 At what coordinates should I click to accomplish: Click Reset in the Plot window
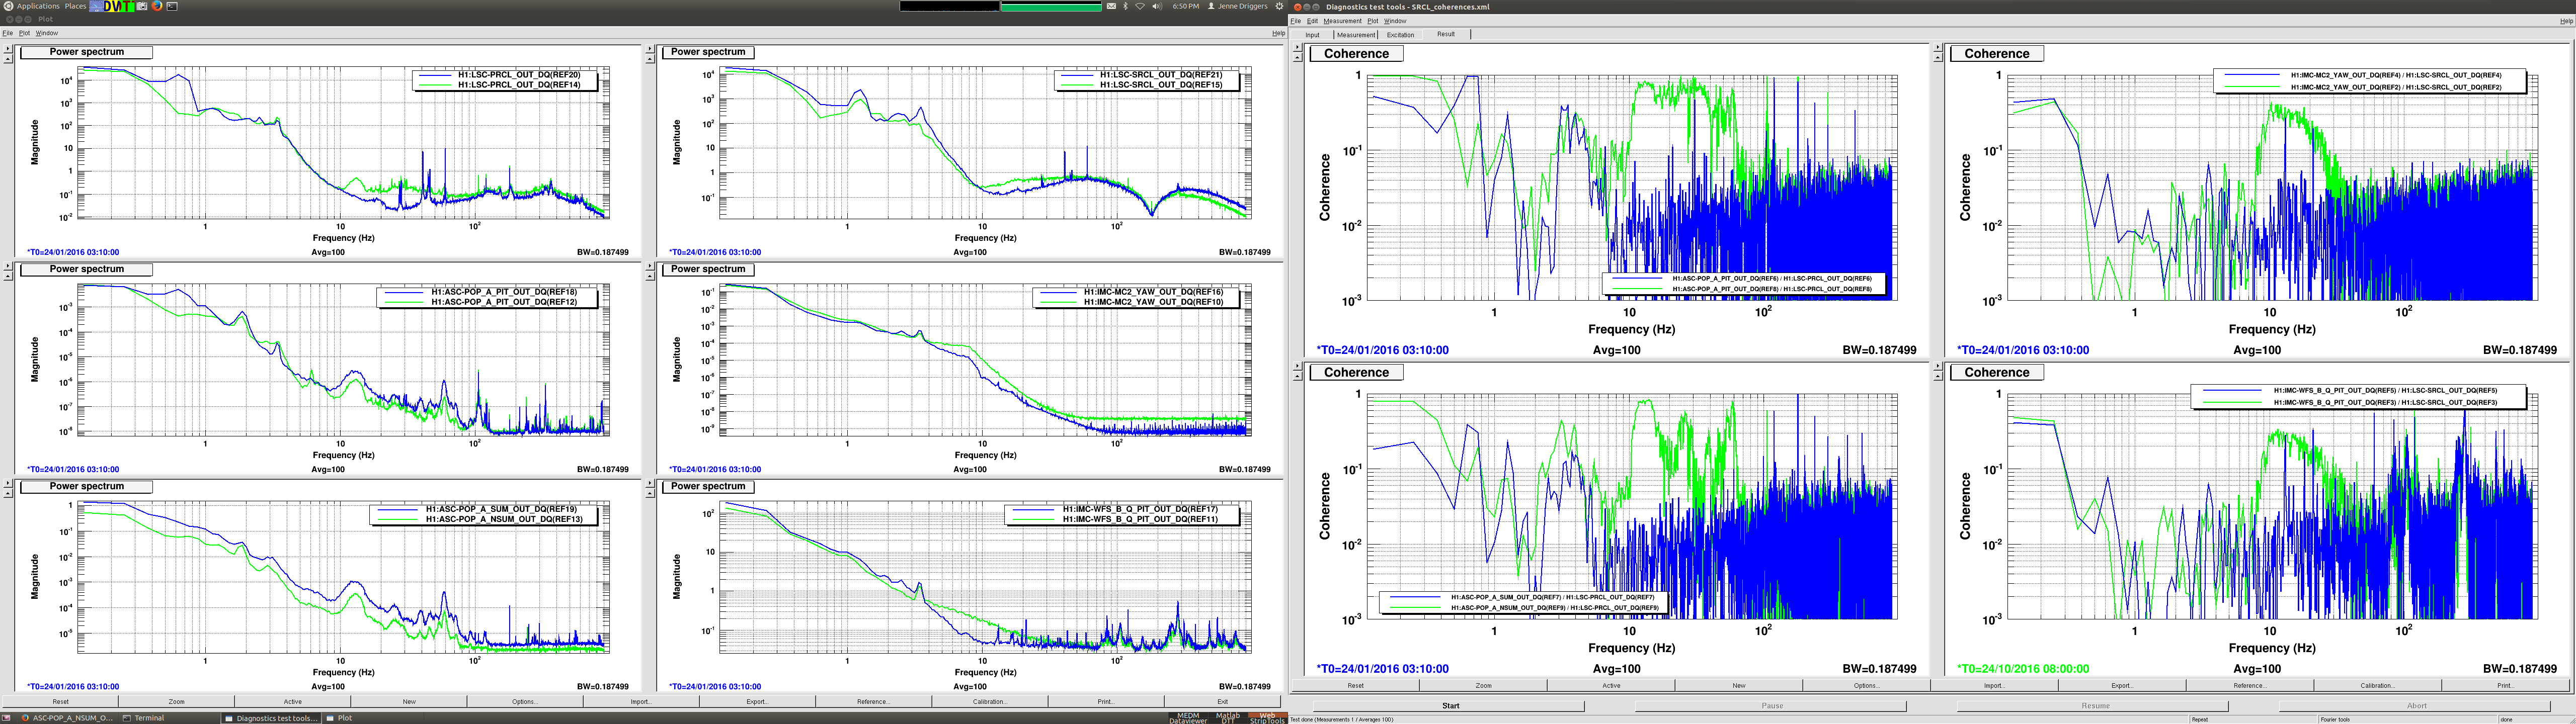(x=60, y=702)
